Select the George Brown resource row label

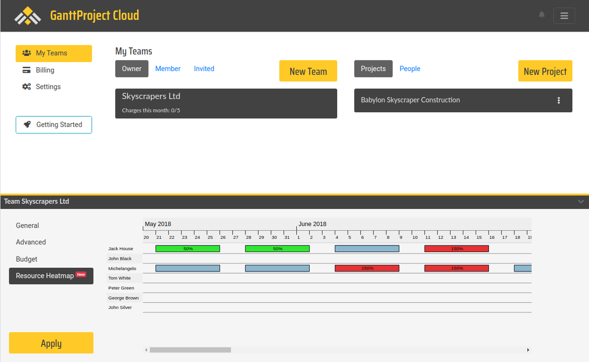click(124, 298)
